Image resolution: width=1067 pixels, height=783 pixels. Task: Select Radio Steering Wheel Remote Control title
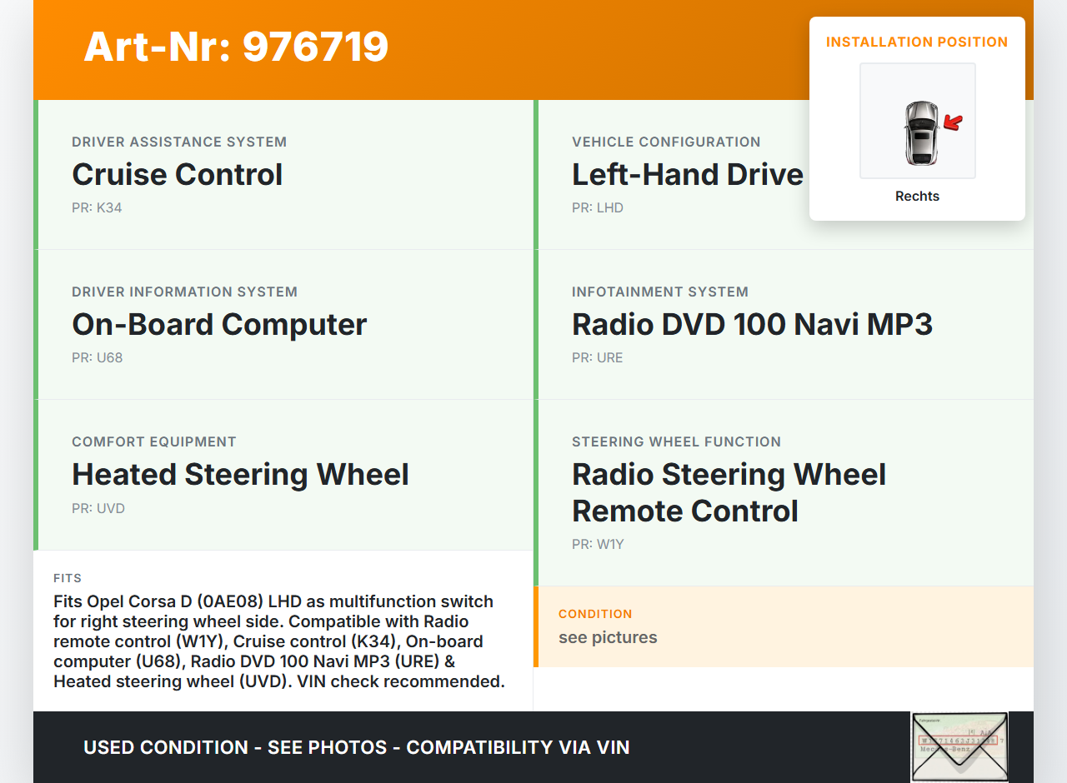[x=728, y=492]
